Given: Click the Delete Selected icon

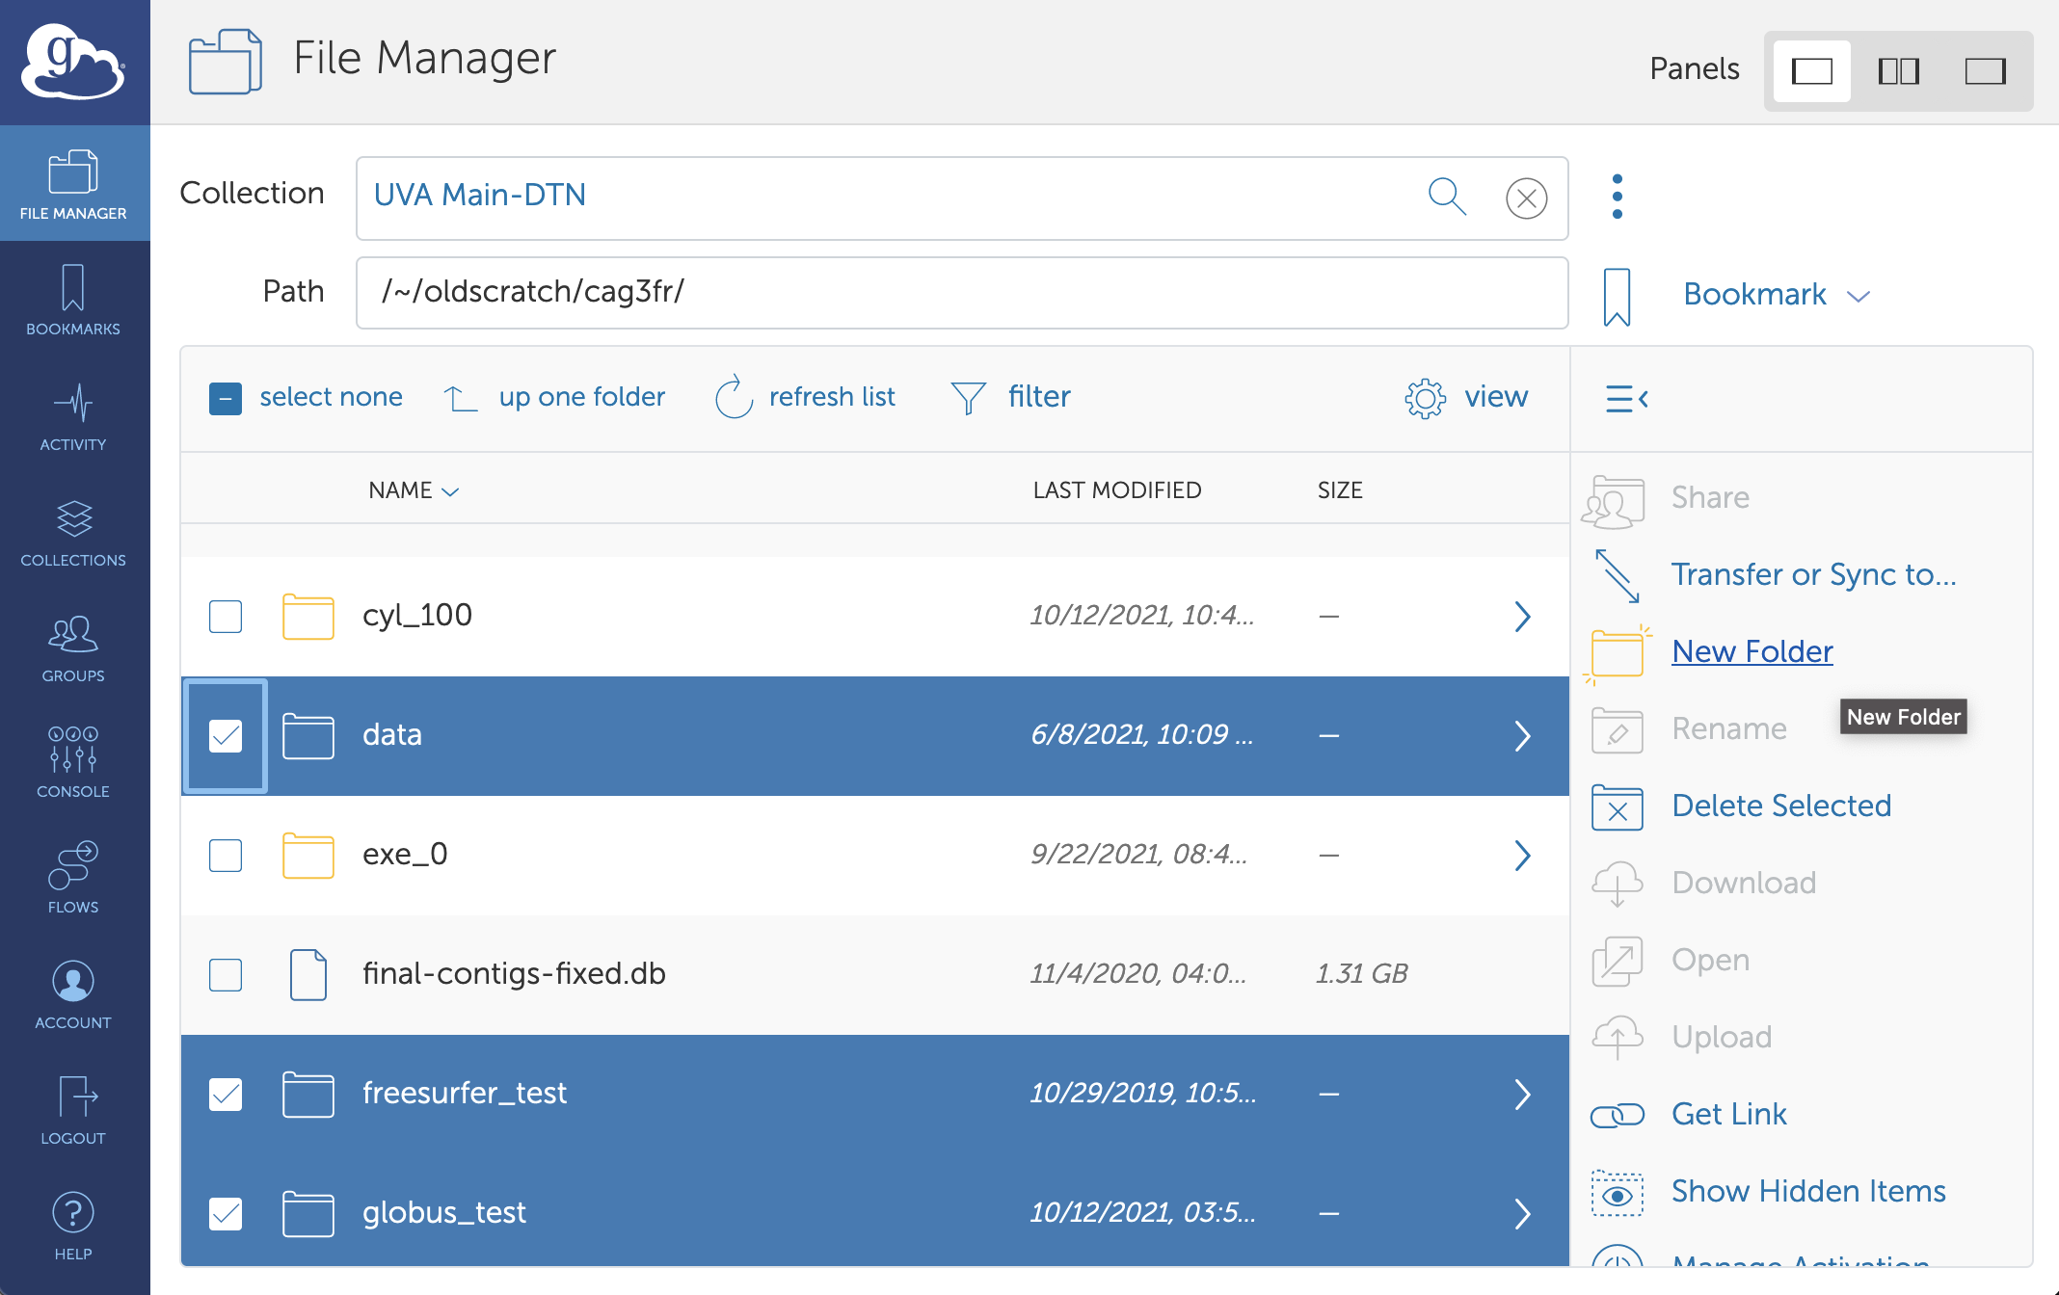Looking at the screenshot, I should (1617, 806).
